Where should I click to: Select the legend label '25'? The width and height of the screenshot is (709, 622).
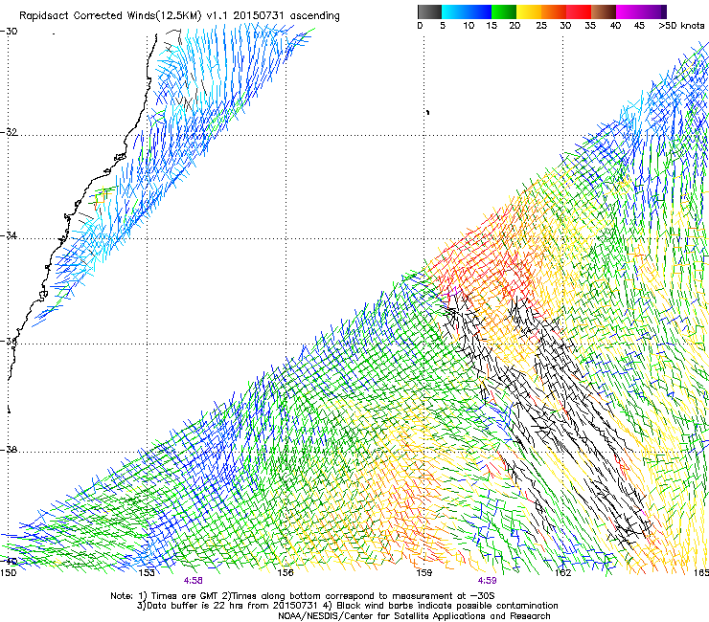pos(541,26)
